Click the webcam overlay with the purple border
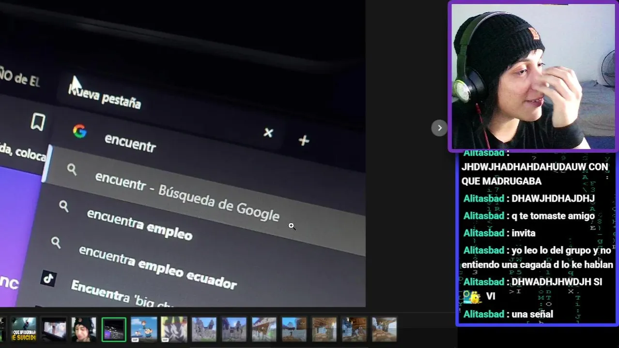Image resolution: width=619 pixels, height=348 pixels. click(533, 76)
